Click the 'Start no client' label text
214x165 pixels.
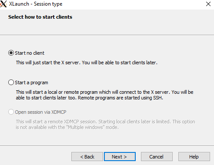coord(30,53)
